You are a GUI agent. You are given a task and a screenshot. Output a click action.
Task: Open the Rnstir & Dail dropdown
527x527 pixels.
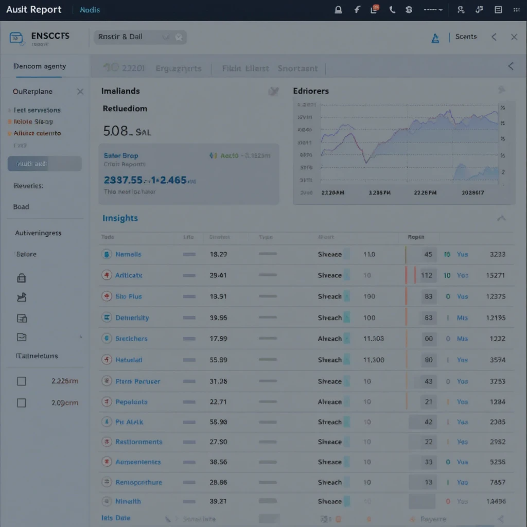click(166, 37)
